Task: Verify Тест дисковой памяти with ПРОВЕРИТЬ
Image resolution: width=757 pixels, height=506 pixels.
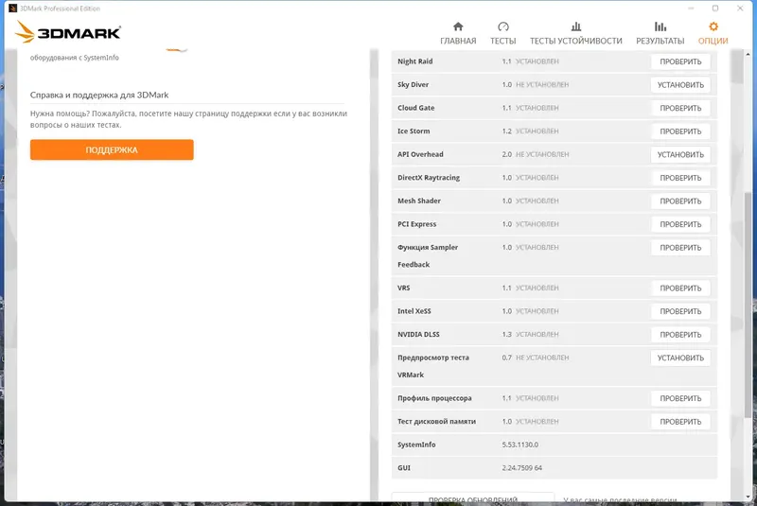Action: point(680,422)
